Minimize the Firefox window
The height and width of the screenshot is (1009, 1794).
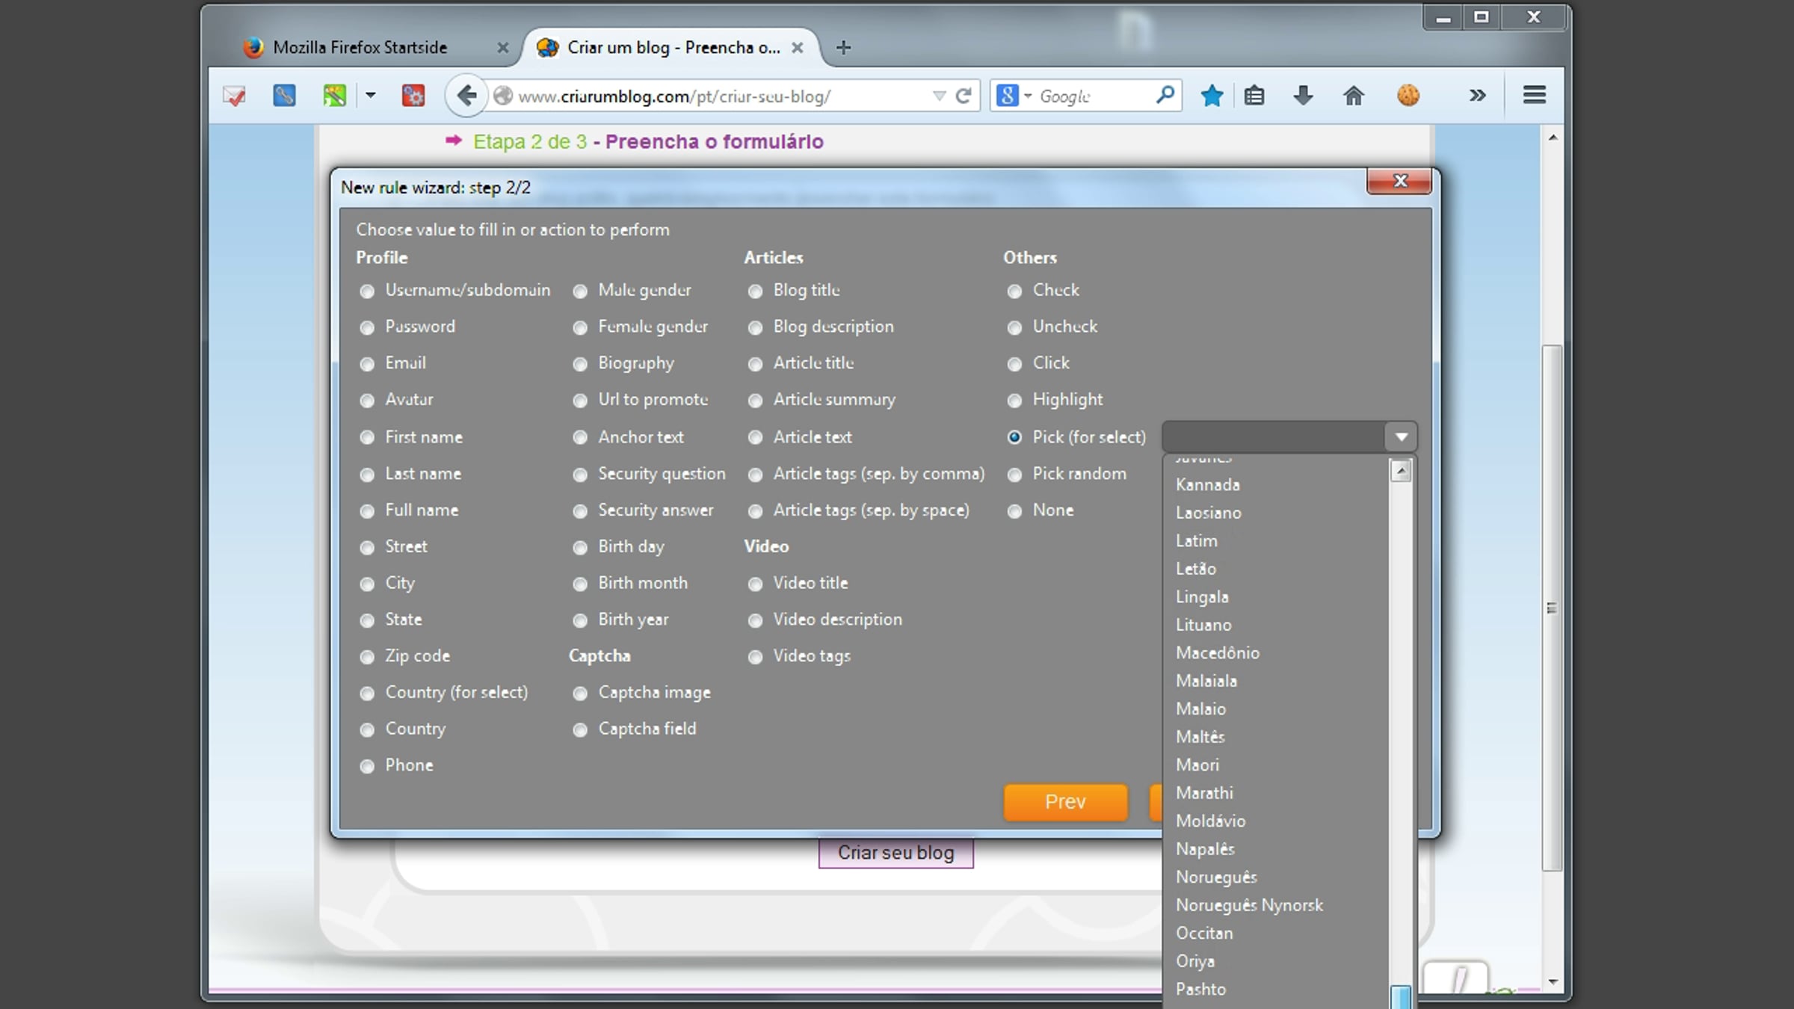tap(1443, 17)
